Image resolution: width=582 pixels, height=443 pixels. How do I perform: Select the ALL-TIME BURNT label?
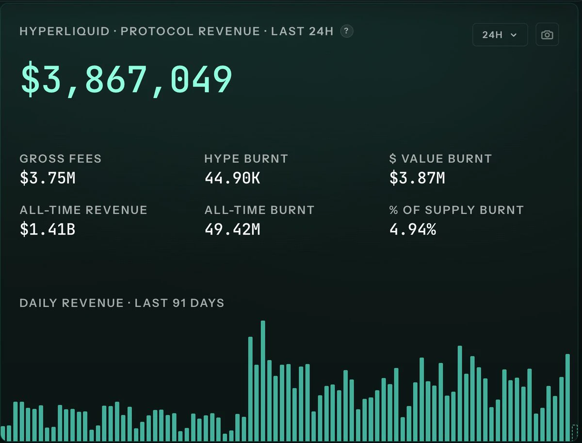coord(259,210)
